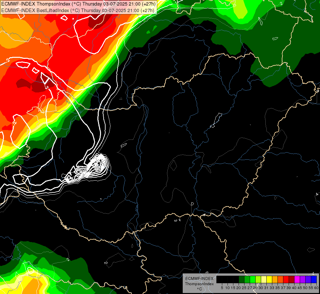The width and height of the screenshot is (320, 294).
Task: Click the ThompsonIndex title line at top
Action: click(78, 4)
